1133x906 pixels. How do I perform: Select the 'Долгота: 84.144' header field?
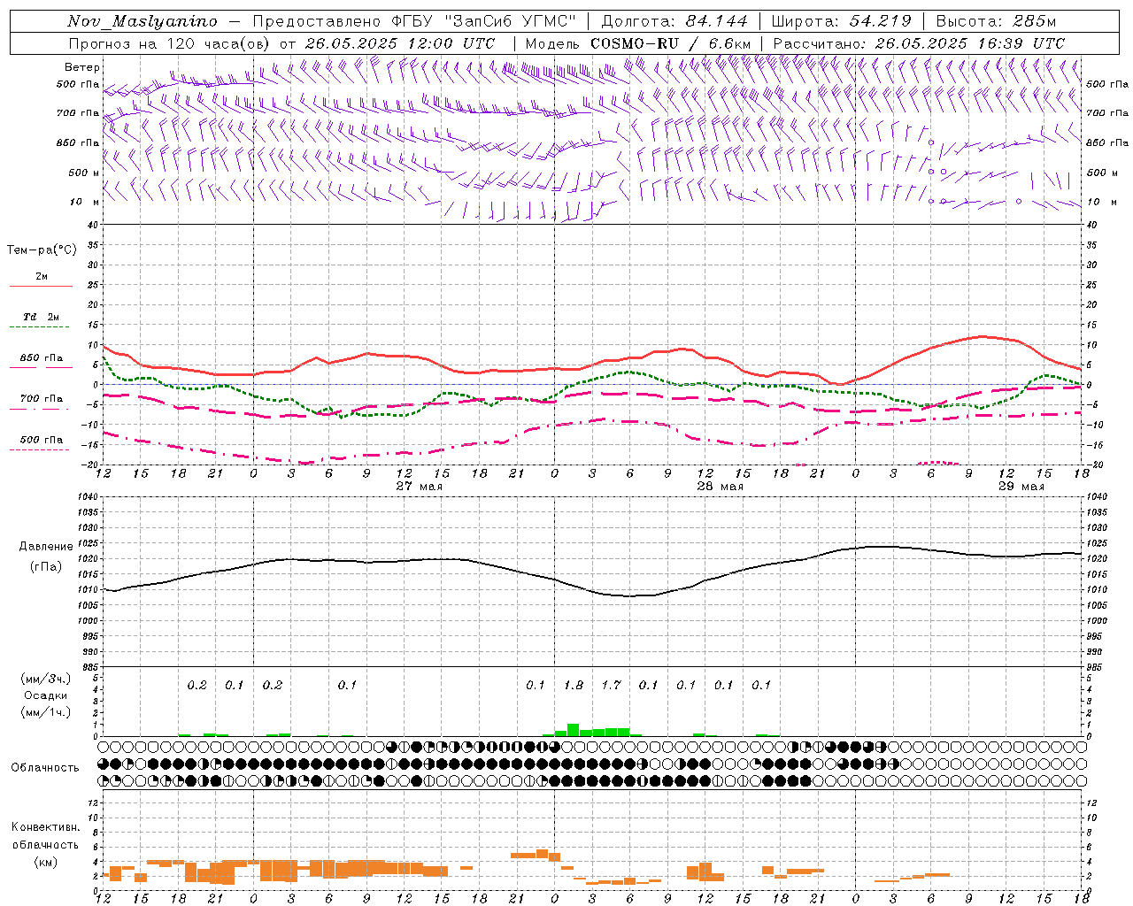pos(674,21)
